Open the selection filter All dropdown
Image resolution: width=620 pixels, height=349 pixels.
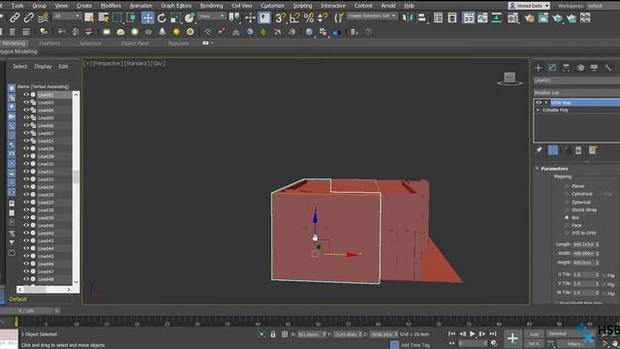click(x=67, y=16)
